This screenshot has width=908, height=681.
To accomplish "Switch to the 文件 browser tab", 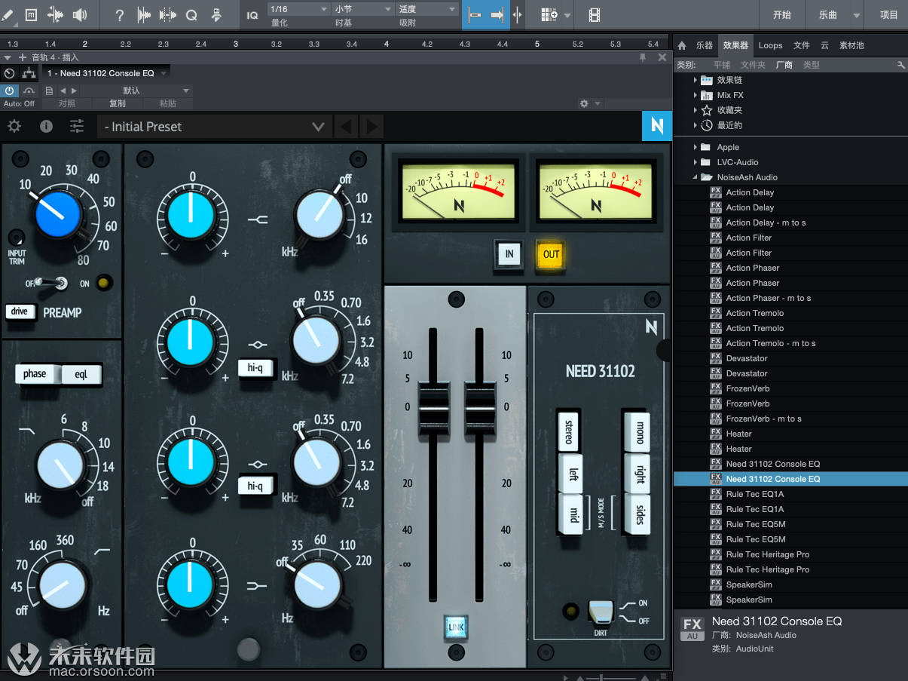I will click(802, 45).
